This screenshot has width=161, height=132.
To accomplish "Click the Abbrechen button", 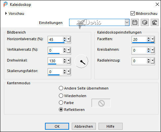I will point(84,126).
